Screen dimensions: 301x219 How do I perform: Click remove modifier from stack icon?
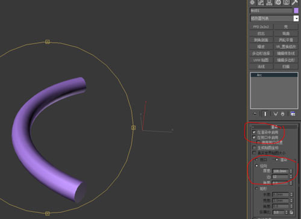282,114
